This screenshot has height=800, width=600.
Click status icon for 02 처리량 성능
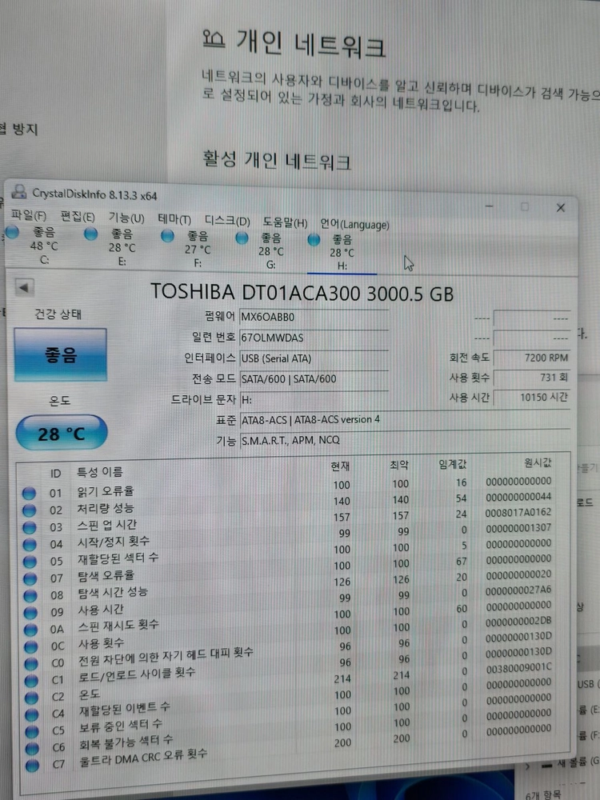click(x=29, y=510)
